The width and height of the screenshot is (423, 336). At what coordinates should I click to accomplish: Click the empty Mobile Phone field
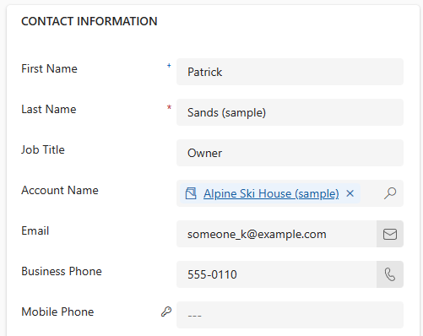pos(290,315)
